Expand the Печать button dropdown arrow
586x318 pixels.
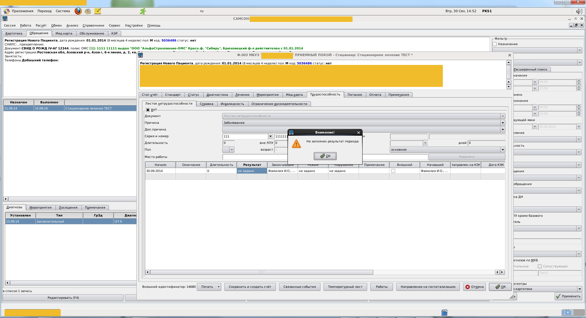[x=219, y=287]
